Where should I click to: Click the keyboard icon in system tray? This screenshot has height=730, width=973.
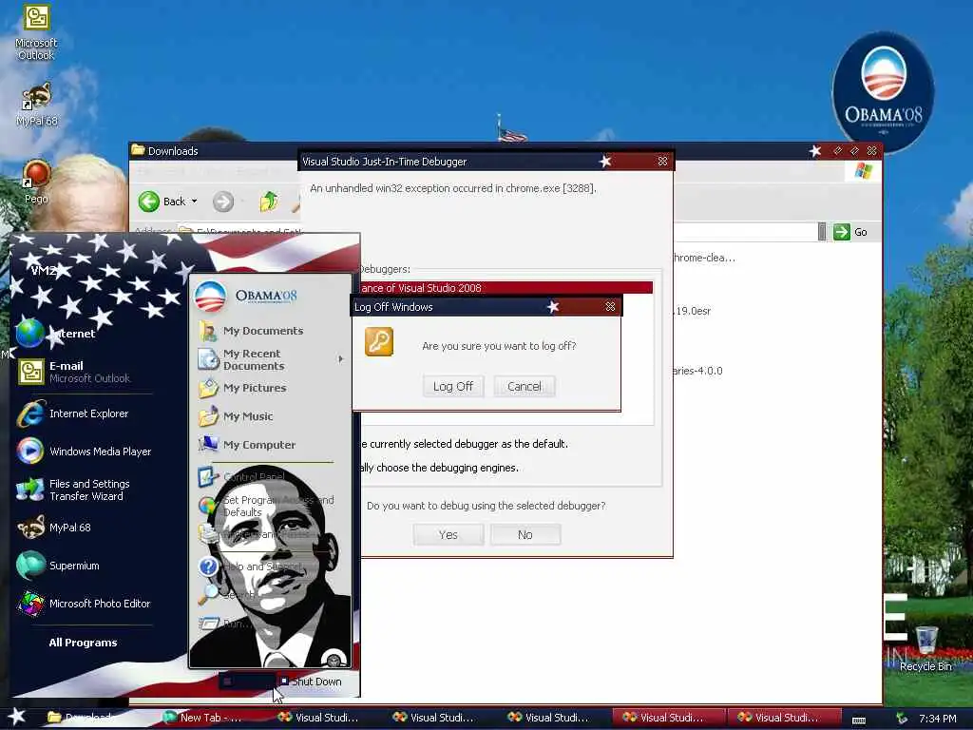pos(859,720)
